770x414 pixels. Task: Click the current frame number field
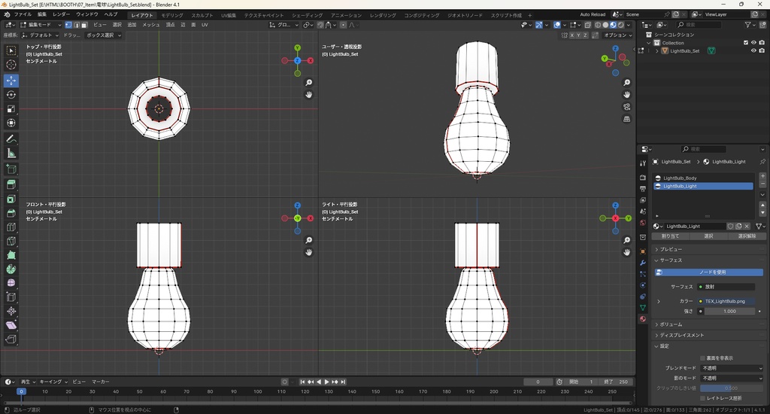coord(538,382)
